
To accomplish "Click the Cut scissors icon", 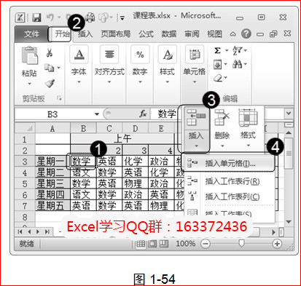I will pos(50,52).
